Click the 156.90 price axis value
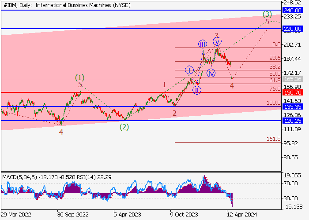The image size is (309, 220). point(292,87)
